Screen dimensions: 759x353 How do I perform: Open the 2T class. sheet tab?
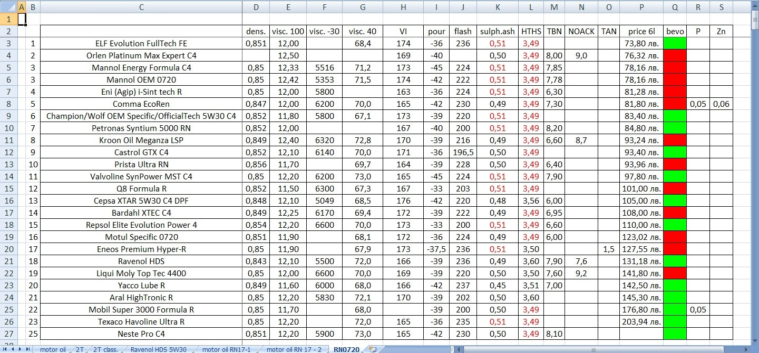click(x=105, y=349)
